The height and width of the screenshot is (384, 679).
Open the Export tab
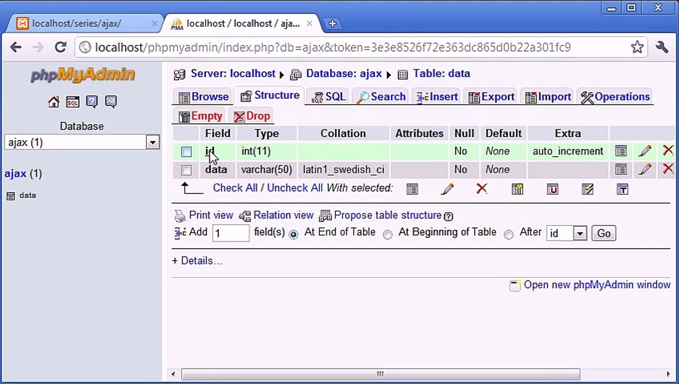(491, 97)
